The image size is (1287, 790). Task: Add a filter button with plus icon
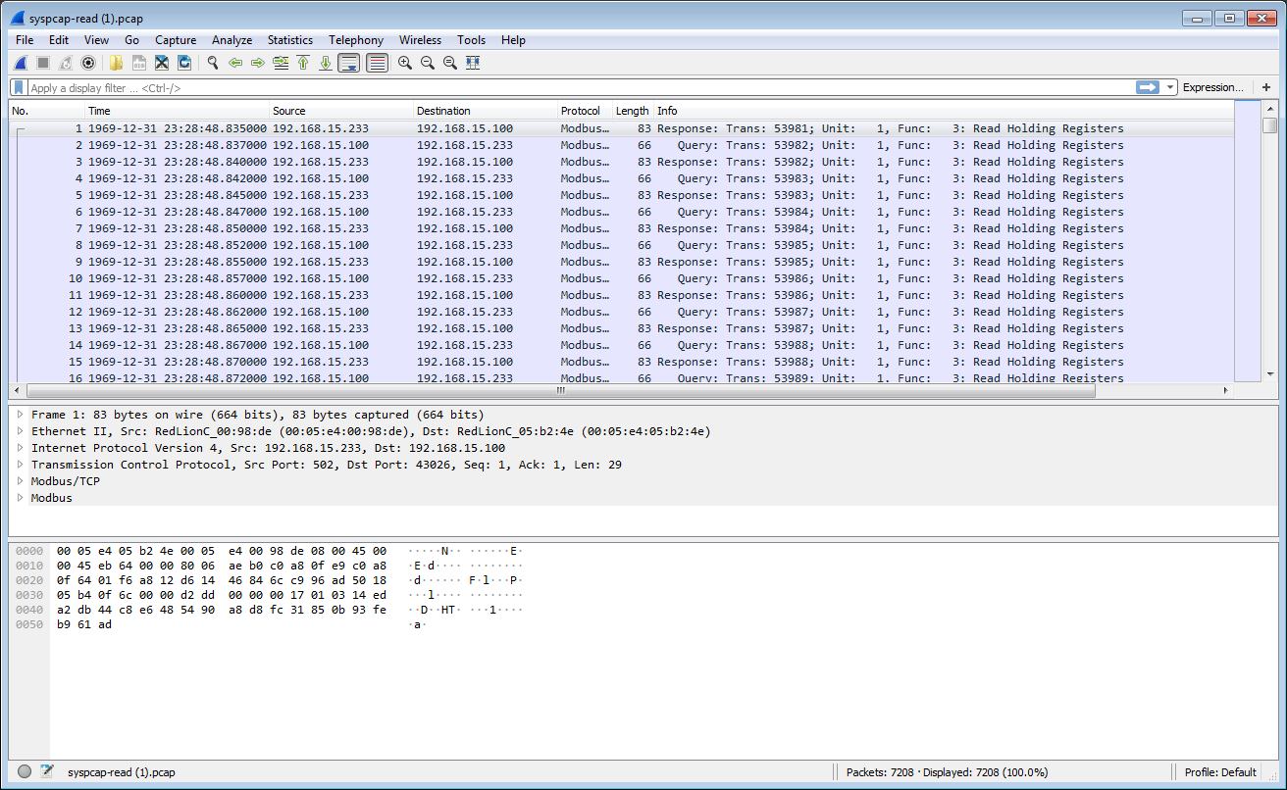pos(1266,87)
